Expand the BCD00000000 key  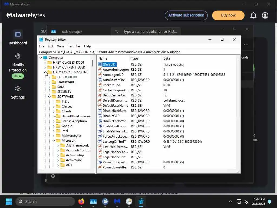click(49, 77)
